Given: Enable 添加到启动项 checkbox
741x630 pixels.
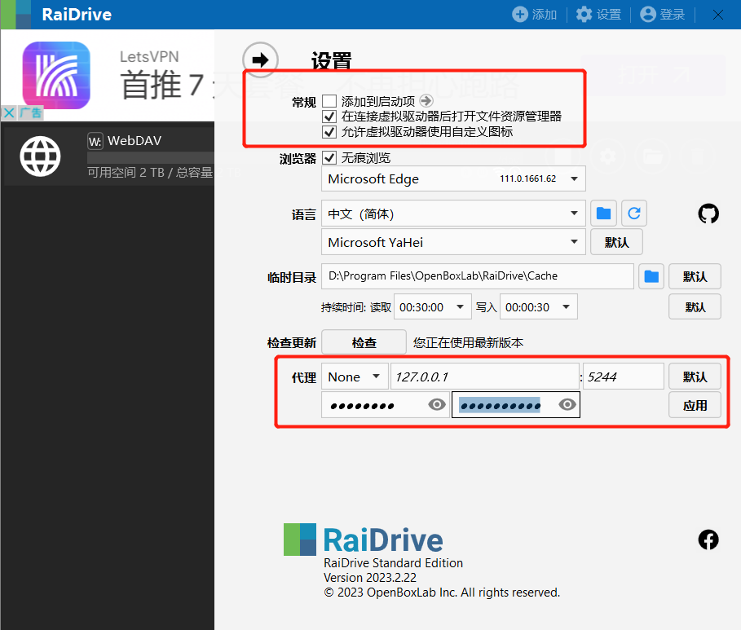Looking at the screenshot, I should 329,101.
